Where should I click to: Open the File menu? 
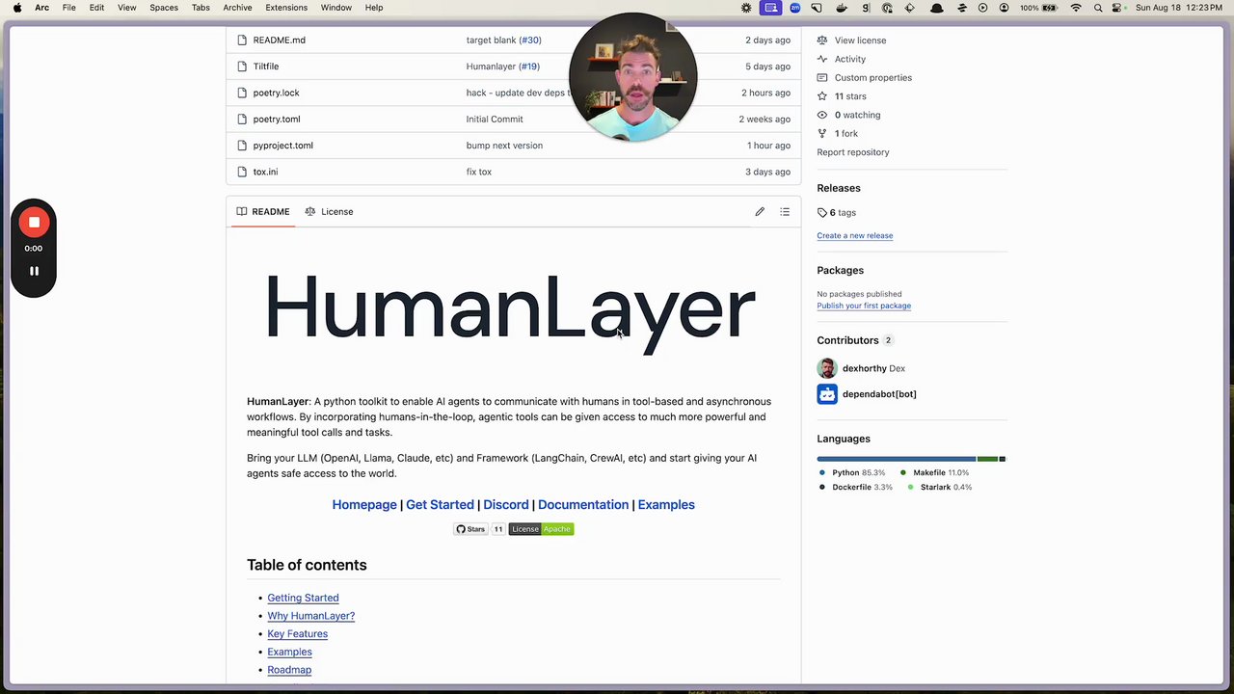(69, 8)
